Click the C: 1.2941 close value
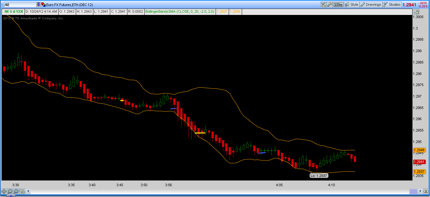 118,11
